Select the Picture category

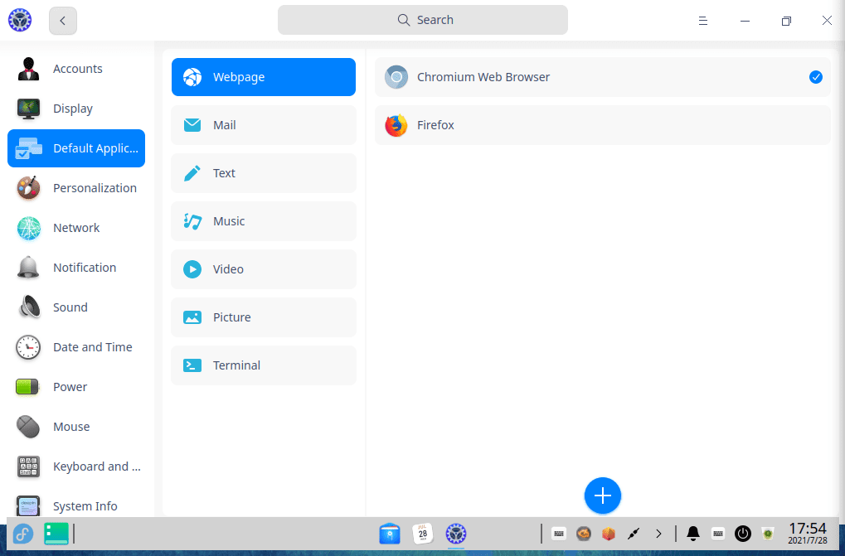coord(264,317)
